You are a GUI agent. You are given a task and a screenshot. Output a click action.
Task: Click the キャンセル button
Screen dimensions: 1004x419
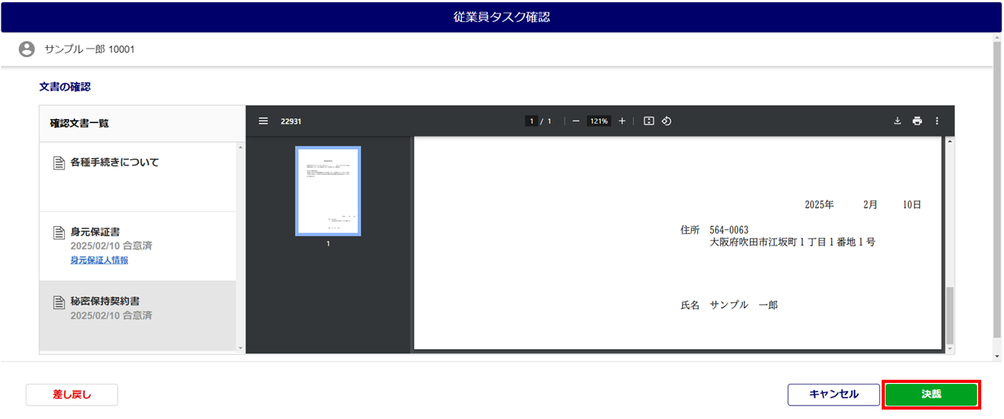(x=833, y=395)
